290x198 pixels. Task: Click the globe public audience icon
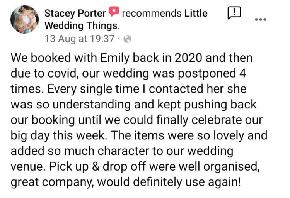click(x=127, y=39)
